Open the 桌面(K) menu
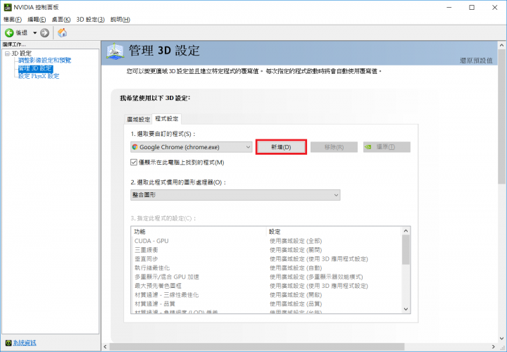 [x=61, y=20]
